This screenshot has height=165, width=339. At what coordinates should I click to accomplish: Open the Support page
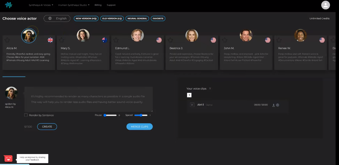pos(111,5)
